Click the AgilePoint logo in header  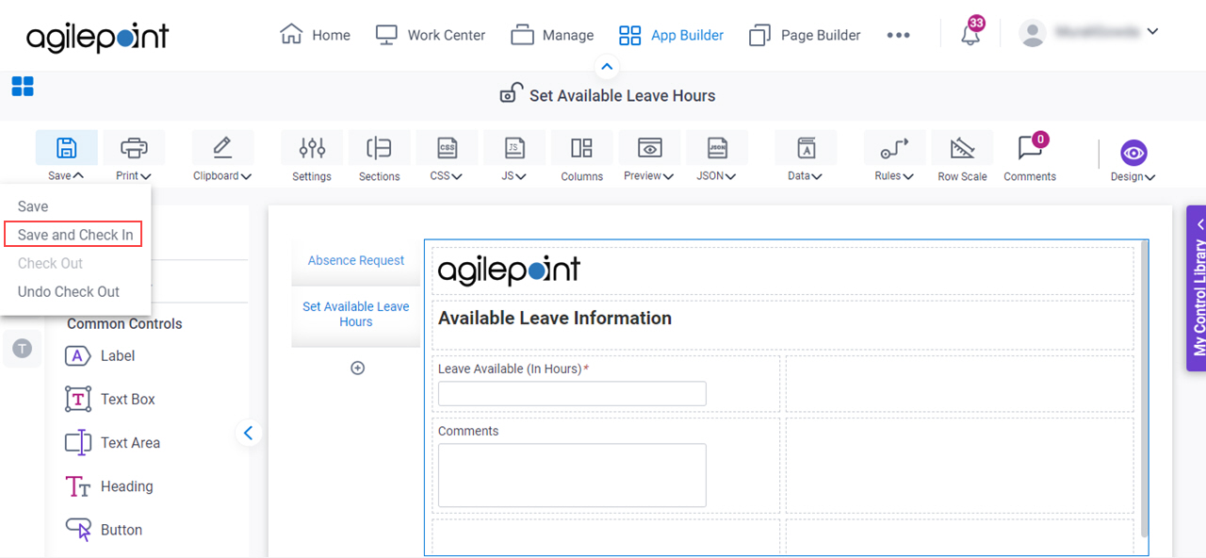(97, 38)
